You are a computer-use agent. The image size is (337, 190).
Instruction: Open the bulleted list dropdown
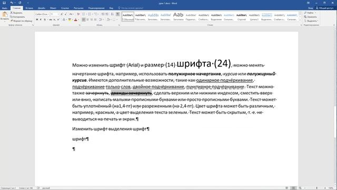coord(86,14)
